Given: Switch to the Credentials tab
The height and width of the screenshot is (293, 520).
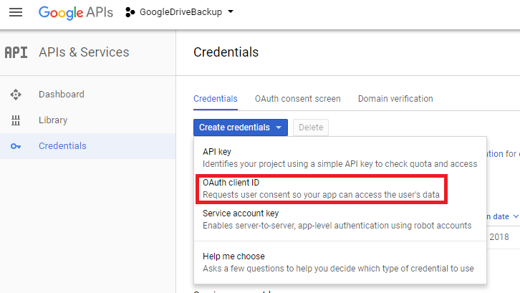Looking at the screenshot, I should [x=215, y=99].
